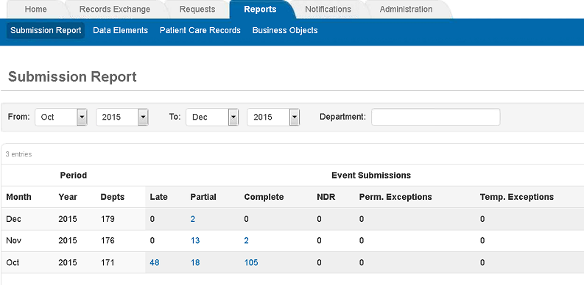
Task: Select the Nov month cell
Action: (14, 241)
